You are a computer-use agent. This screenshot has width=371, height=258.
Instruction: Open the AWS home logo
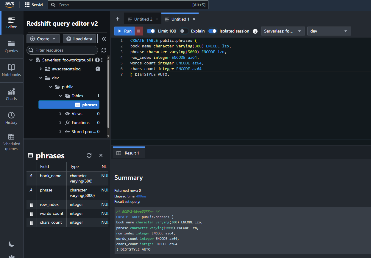[10, 5]
